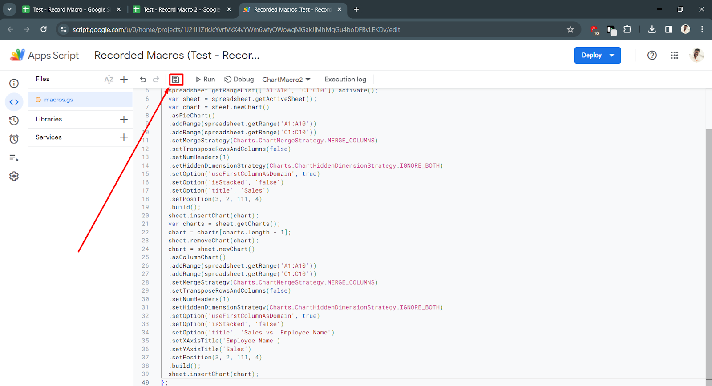Open Project Settings gear icon
The image size is (712, 386).
click(x=14, y=177)
